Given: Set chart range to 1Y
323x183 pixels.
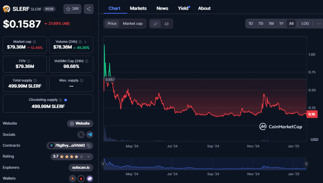Looking at the screenshot, I should (x=281, y=24).
